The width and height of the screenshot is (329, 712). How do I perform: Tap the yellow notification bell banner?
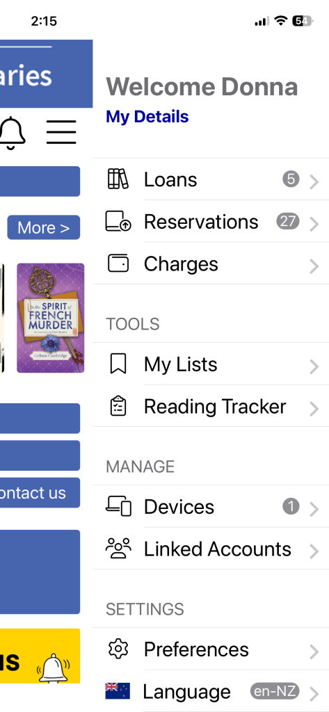40,656
